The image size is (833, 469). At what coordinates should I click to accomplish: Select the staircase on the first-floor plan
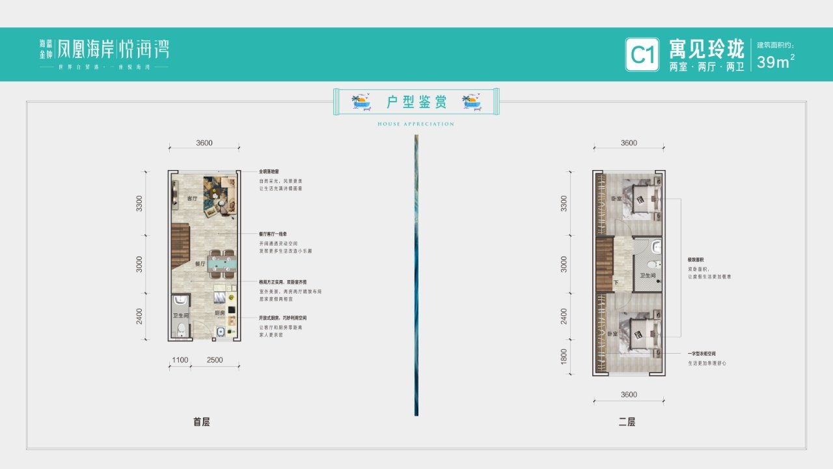[x=180, y=246]
